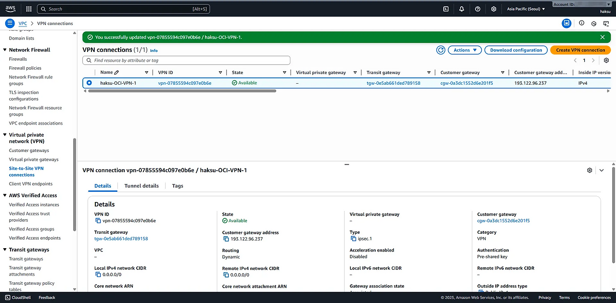Toggle the side navigation hamburger menu
Image resolution: width=616 pixels, height=303 pixels.
pyautogui.click(x=10, y=23)
